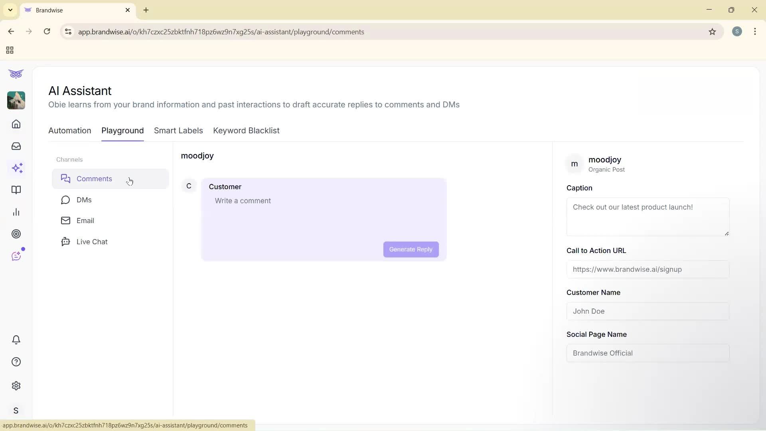Viewport: 766px width, 431px height.
Task: Select the Comments channel
Action: 95,178
